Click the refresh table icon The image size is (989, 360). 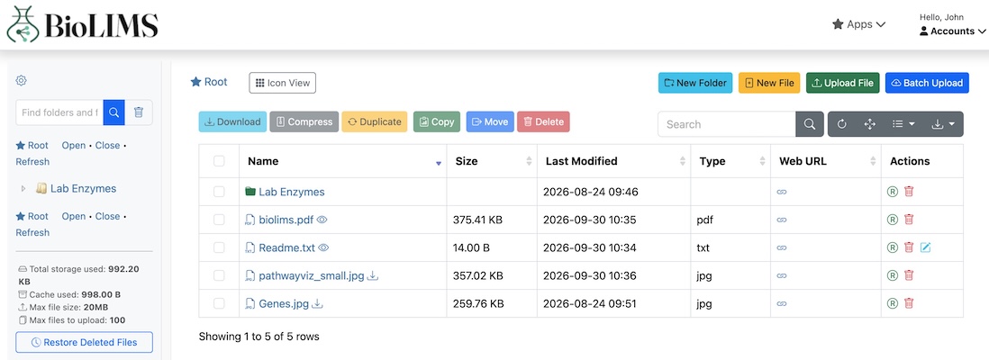coord(841,124)
